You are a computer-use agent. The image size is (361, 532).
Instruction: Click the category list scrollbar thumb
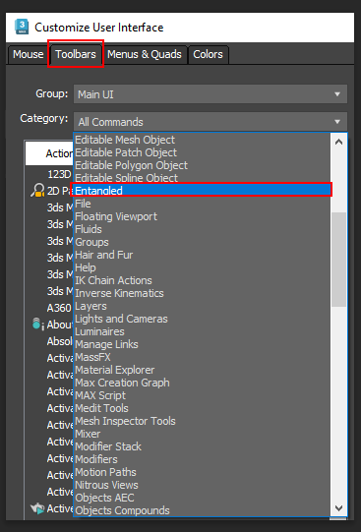[338, 260]
